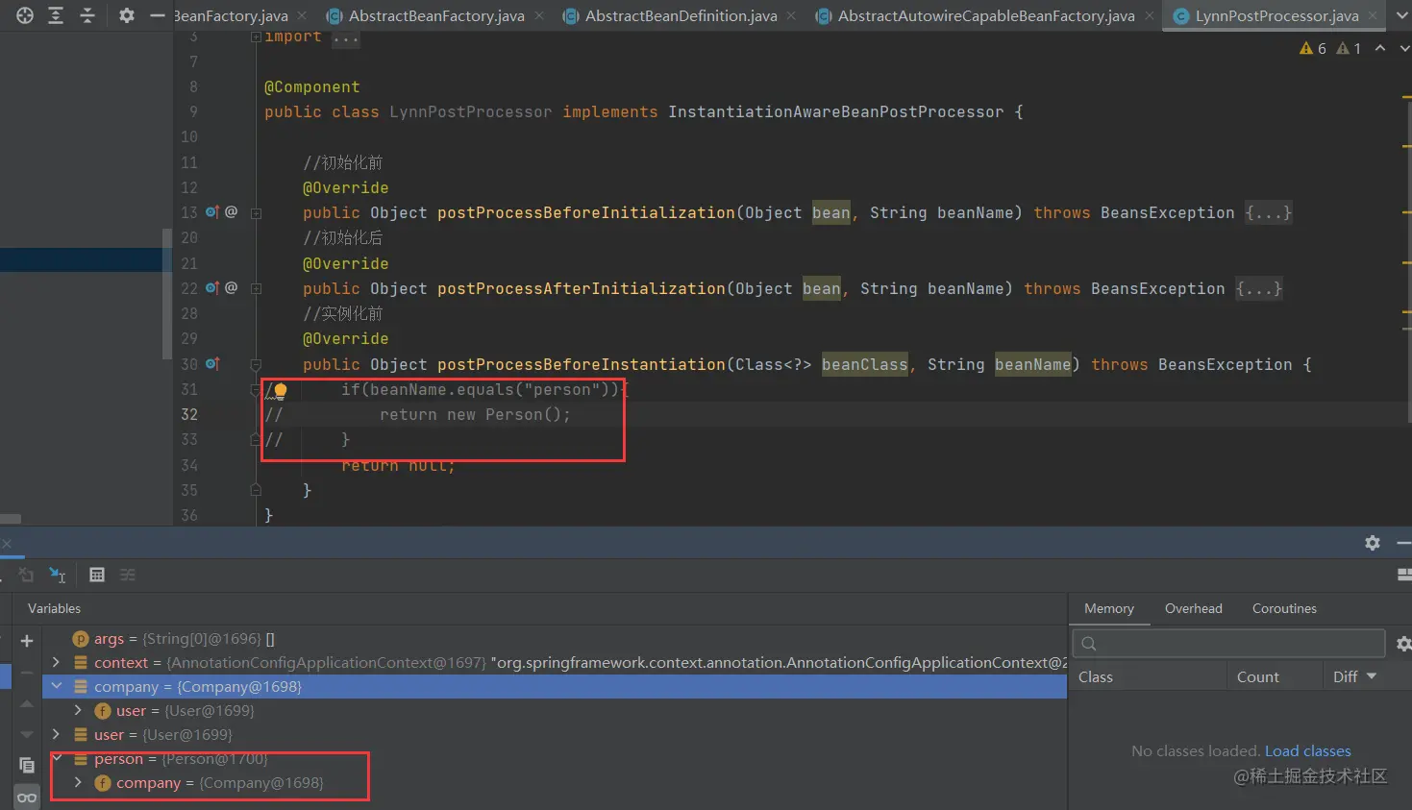Screen dimensions: 1412x810
Task: Go to next highlighted error arrow
Action: [1404, 48]
